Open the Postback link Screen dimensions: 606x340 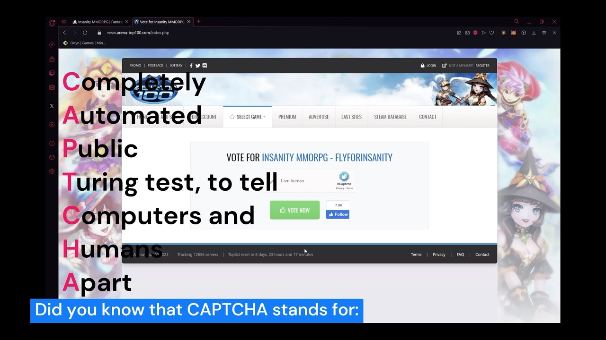(155, 66)
